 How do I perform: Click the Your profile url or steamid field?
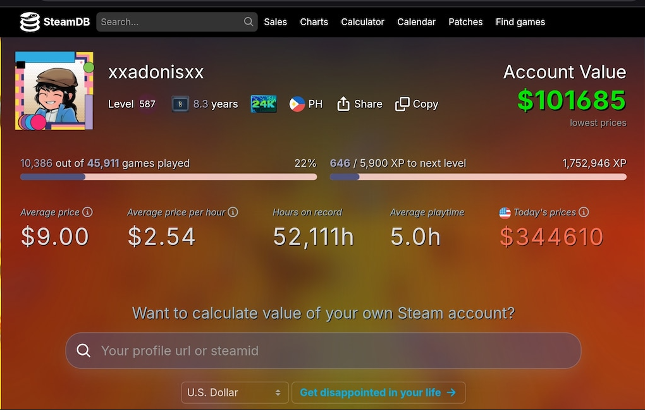[323, 351]
